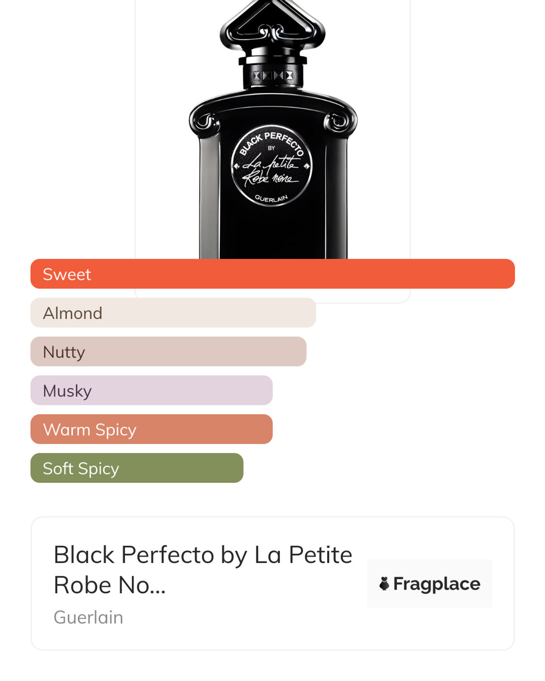Click the 'Sweet' label text
Viewport: 545px width, 681px height.
(x=67, y=274)
